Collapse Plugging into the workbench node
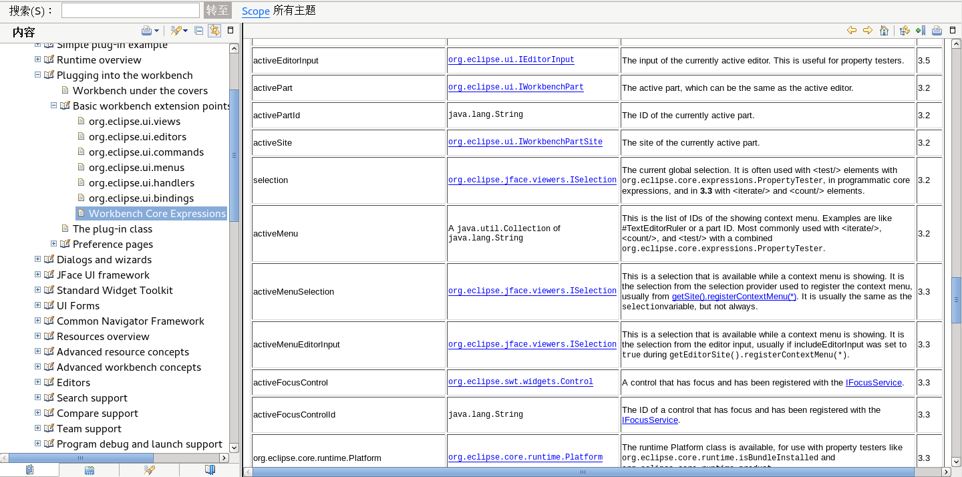 (x=38, y=75)
